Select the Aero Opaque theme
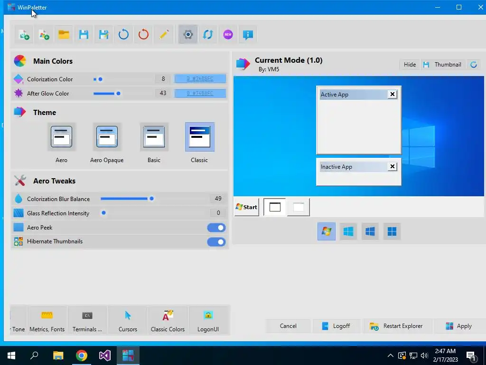This screenshot has width=486, height=365. [107, 137]
